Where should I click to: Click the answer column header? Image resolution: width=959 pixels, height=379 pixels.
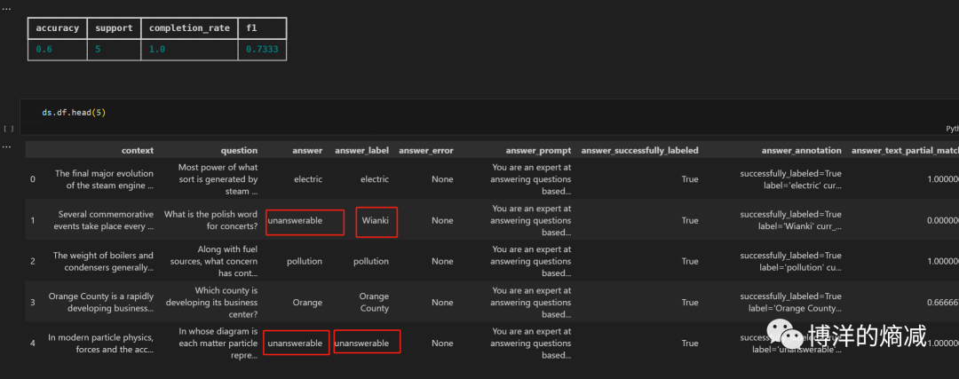307,150
